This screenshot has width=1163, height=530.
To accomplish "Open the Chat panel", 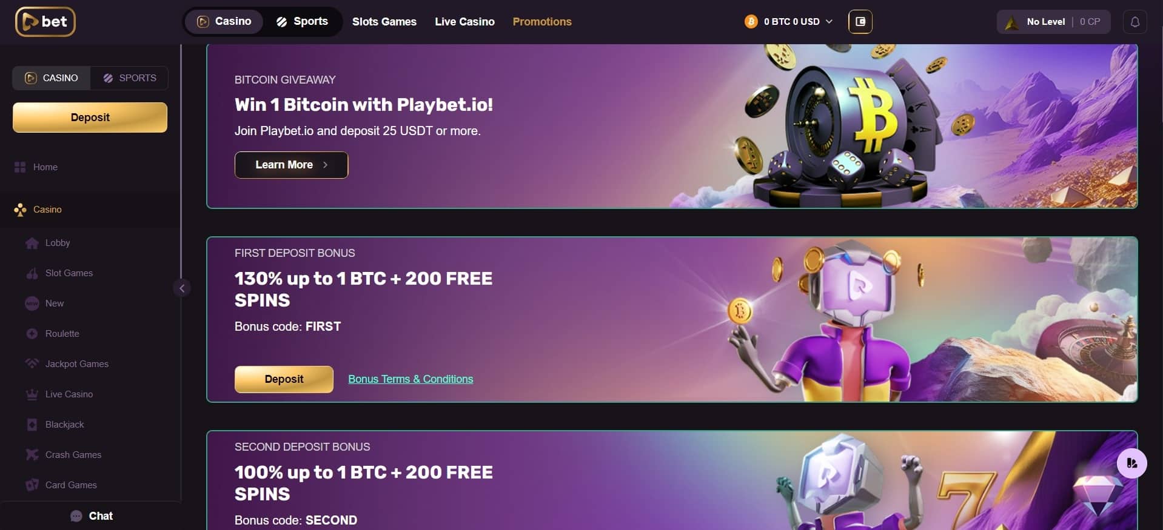I will (x=91, y=516).
